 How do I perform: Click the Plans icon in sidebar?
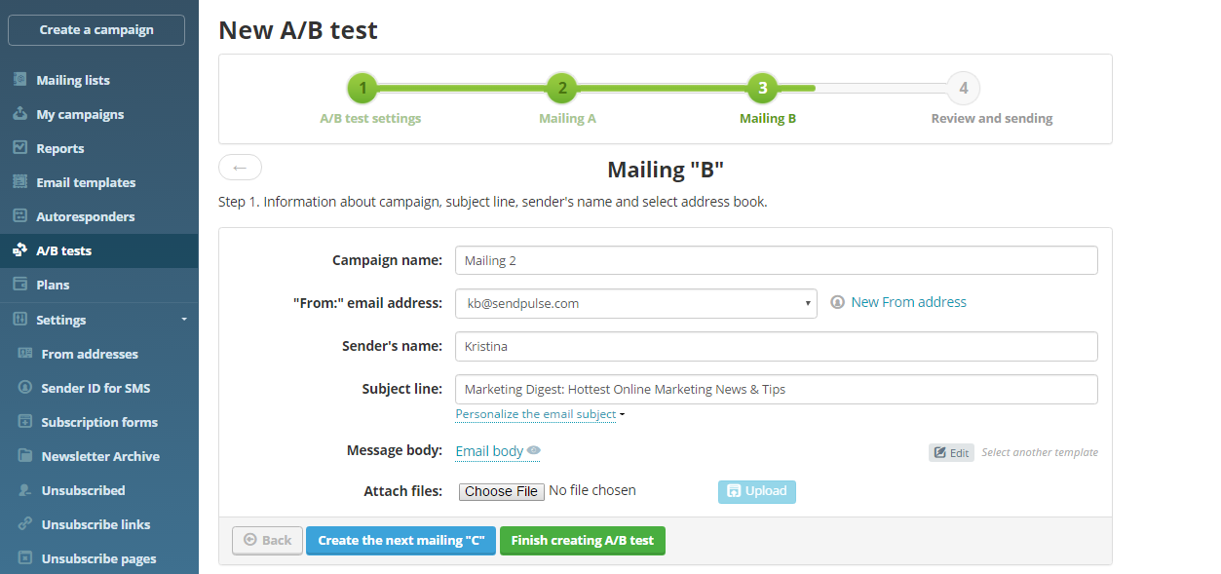(19, 285)
